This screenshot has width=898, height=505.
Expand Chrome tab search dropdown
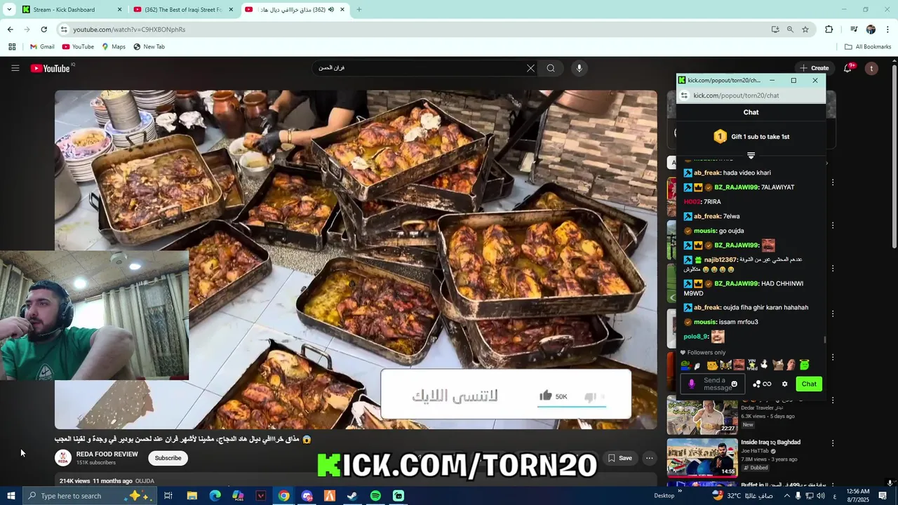(9, 10)
